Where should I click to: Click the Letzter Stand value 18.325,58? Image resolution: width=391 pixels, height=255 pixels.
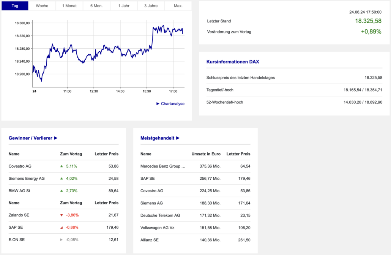(x=368, y=21)
